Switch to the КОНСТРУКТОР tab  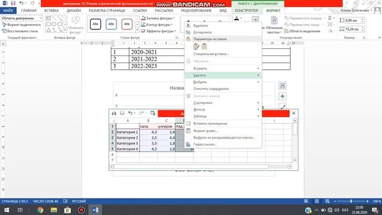tap(247, 11)
